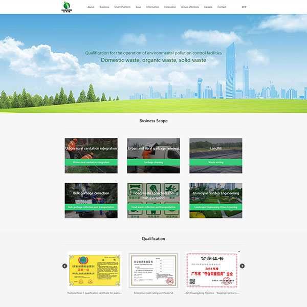The image size is (307, 307).
Task: Open the Information nav menu
Action: pos(152,7)
